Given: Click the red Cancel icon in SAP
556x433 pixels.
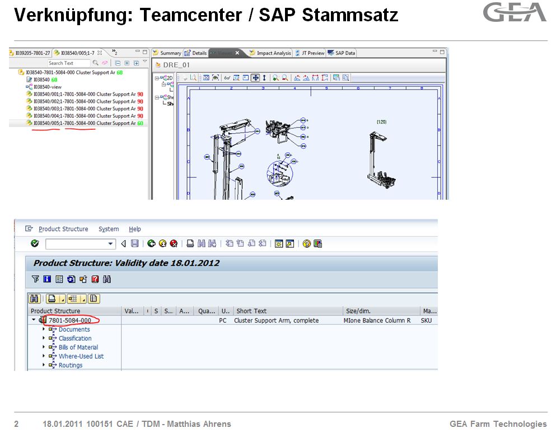Looking at the screenshot, I should point(174,243).
